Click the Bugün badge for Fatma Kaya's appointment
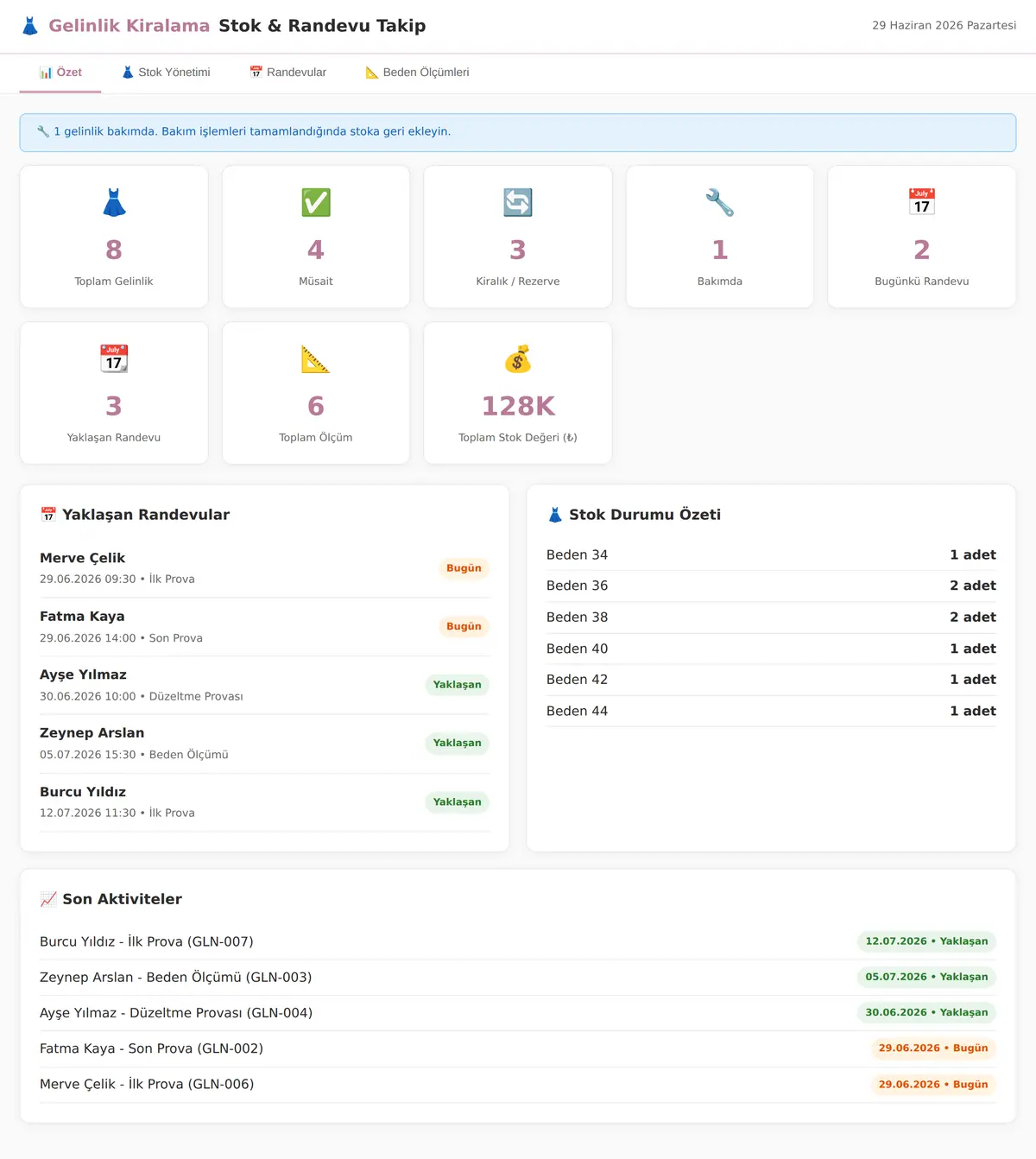The image size is (1036, 1159). (464, 626)
